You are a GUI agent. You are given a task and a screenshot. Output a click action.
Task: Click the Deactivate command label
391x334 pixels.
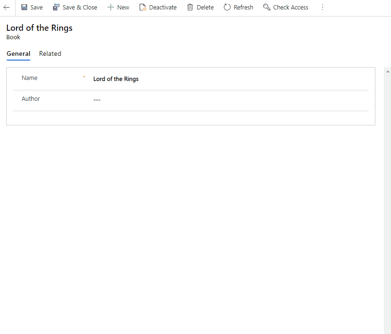coord(163,8)
